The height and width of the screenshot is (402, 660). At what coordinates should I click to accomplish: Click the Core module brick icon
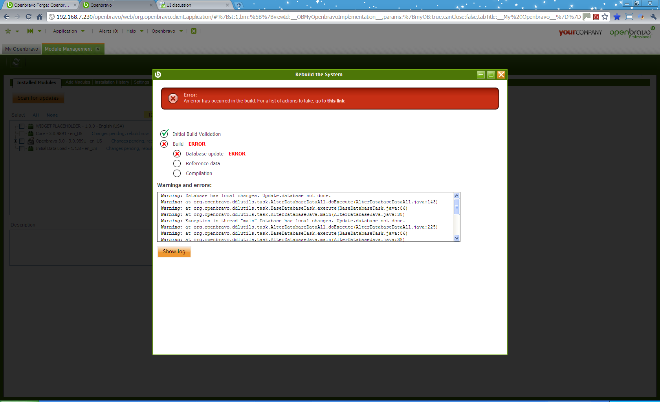click(x=31, y=133)
